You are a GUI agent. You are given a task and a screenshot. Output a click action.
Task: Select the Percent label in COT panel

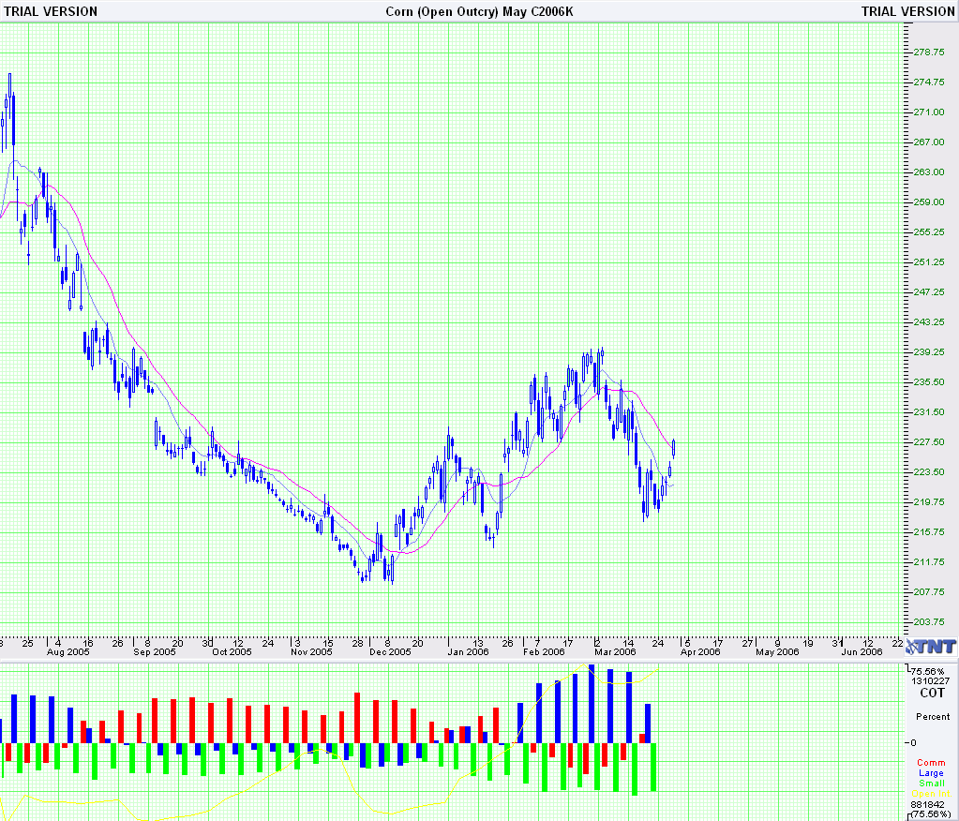tap(933, 716)
